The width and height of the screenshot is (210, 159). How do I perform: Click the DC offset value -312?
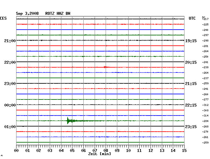[x=205, y=105]
